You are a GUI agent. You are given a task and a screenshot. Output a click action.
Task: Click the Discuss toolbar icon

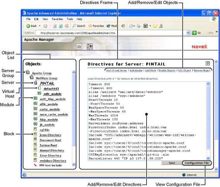click(x=155, y=26)
